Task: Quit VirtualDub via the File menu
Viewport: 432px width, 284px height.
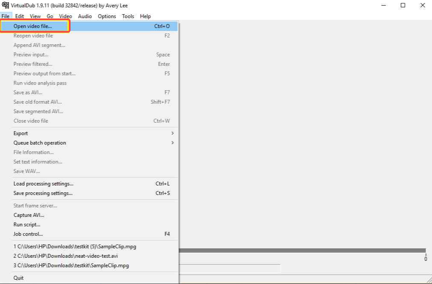Action: (x=18, y=278)
